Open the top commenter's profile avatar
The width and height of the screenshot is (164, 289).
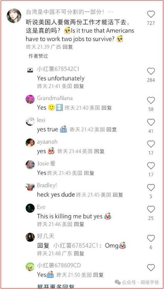pos(14,16)
